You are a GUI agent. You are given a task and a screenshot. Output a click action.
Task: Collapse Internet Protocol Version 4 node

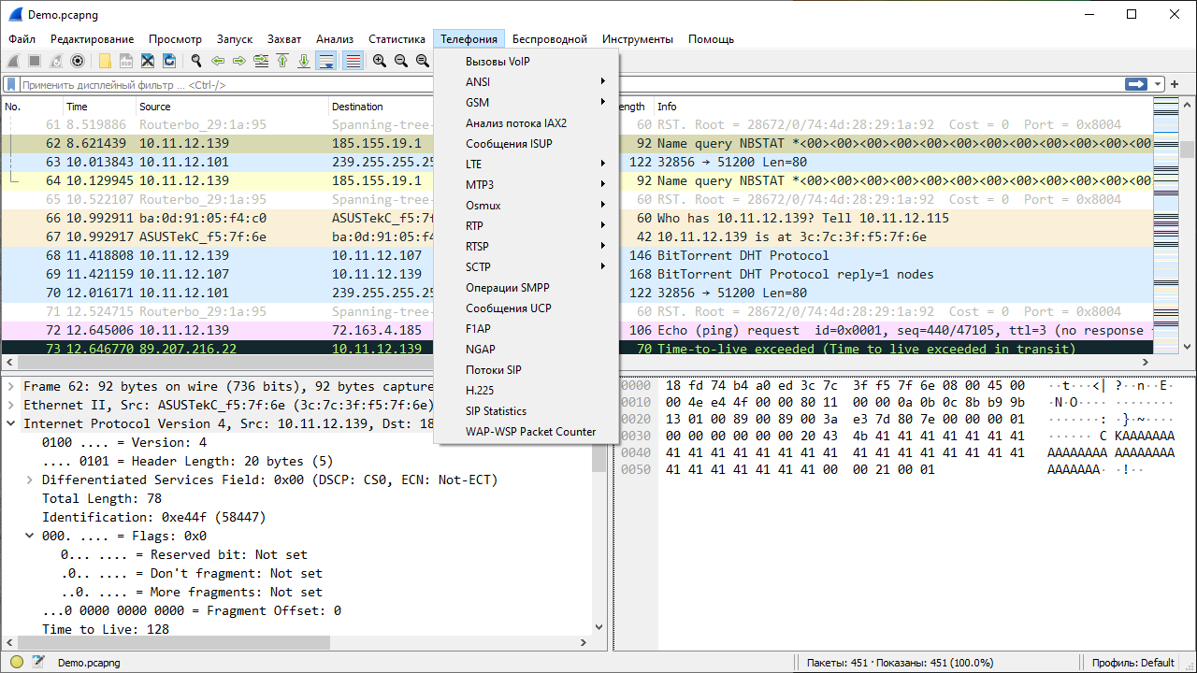[10, 423]
